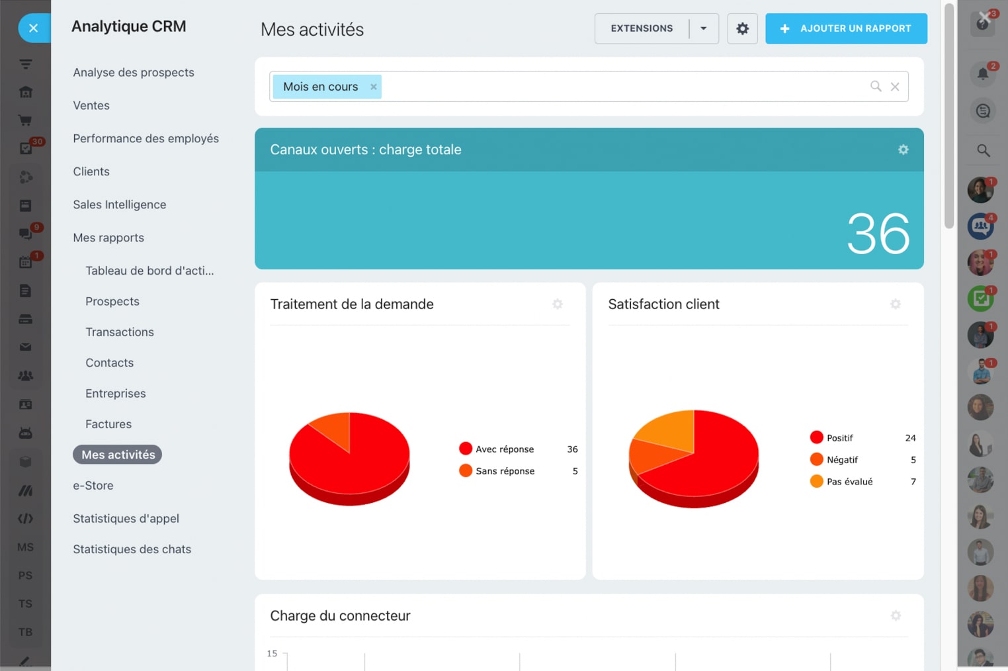This screenshot has height=671, width=1008.
Task: Go to Analyse des prospects menu item
Action: coord(134,72)
